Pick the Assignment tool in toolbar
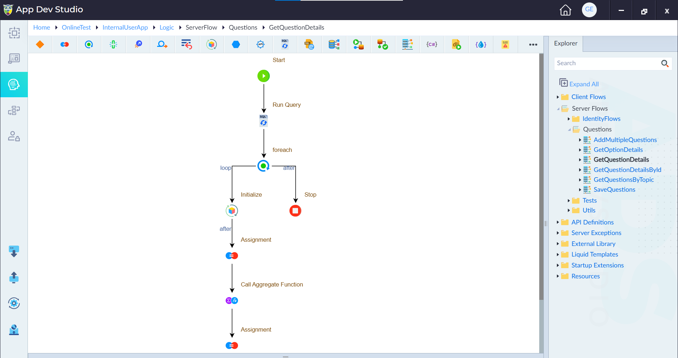 pos(65,44)
